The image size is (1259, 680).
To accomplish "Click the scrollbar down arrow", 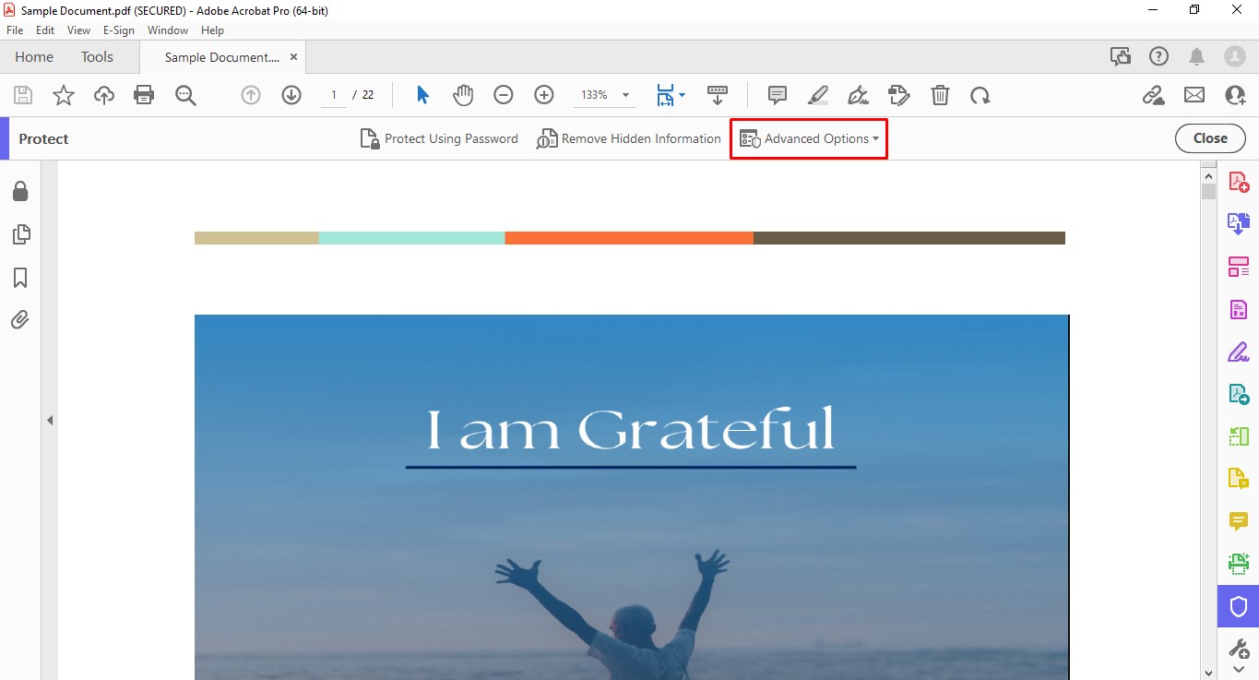I will click(x=1208, y=672).
